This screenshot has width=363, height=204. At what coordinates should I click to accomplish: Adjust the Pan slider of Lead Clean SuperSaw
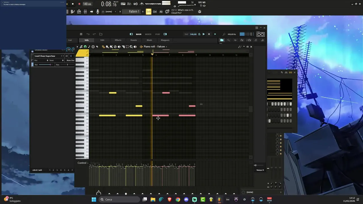tap(67, 65)
